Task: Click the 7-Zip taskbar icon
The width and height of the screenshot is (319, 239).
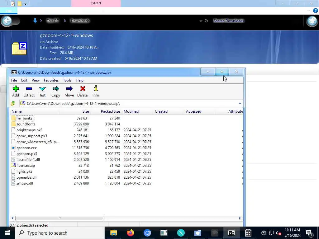Action: tap(231, 233)
